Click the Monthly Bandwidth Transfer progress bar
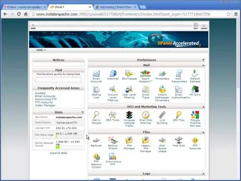 point(69,147)
